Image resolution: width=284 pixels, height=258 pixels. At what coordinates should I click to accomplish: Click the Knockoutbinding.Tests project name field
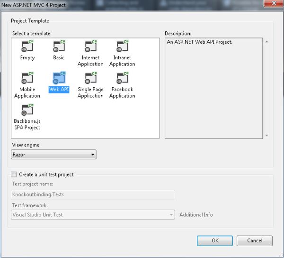pos(93,194)
